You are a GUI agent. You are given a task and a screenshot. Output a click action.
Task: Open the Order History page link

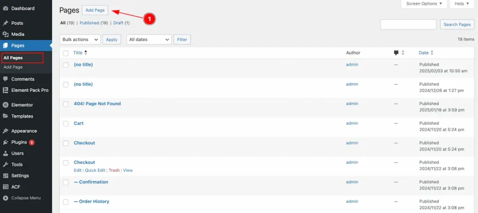(94, 201)
